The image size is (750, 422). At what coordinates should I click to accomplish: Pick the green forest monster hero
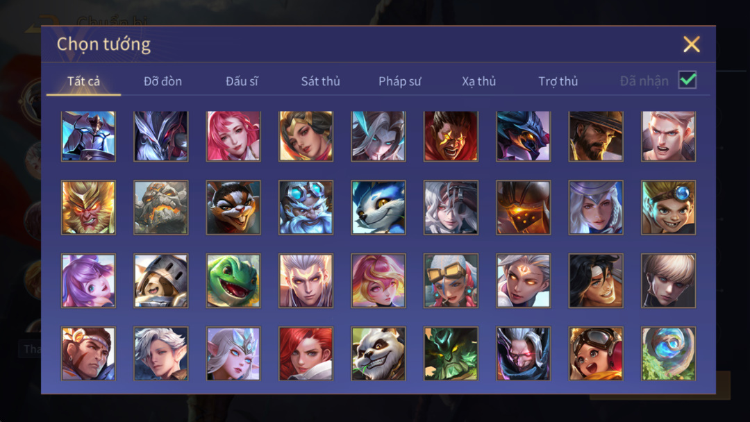tap(451, 354)
